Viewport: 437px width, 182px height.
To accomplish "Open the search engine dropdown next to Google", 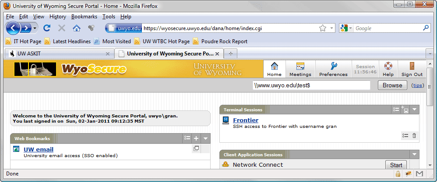I will pyautogui.click(x=346, y=28).
